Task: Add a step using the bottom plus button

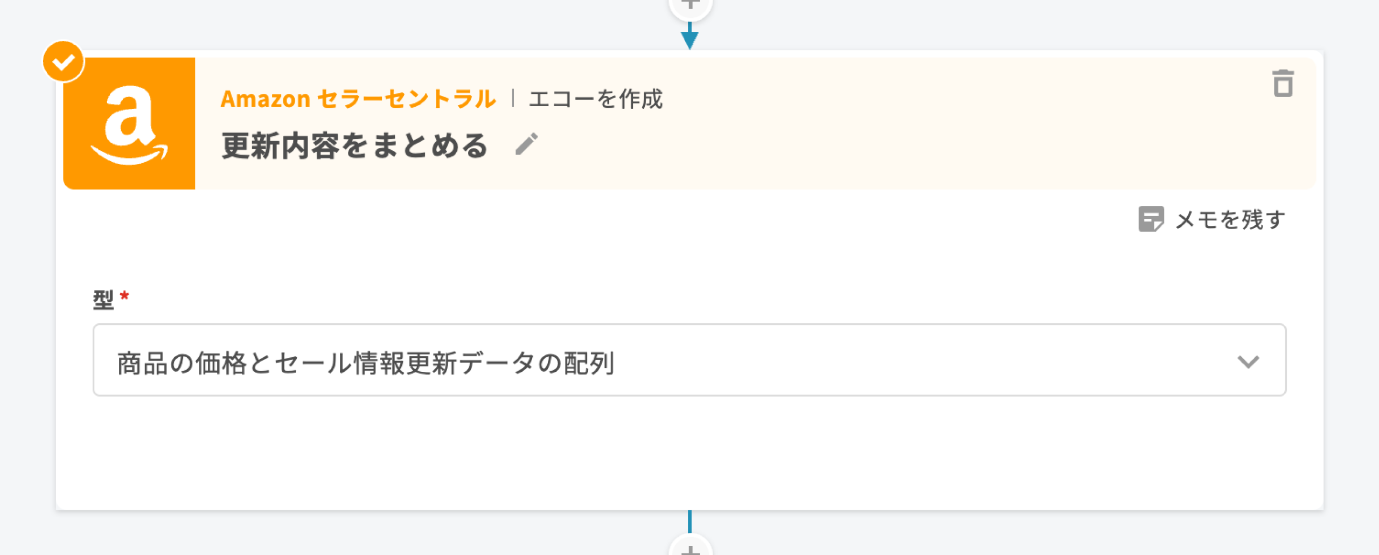Action: [x=690, y=549]
